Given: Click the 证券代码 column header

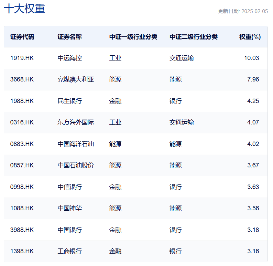Looking at the screenshot, I should click(x=22, y=37).
